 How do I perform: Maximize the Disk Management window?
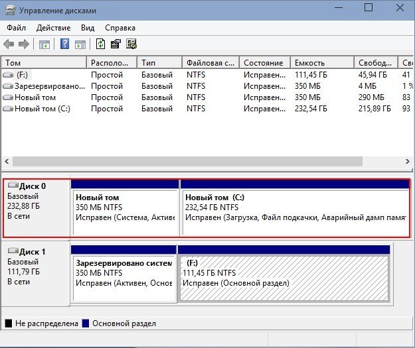(369, 7)
